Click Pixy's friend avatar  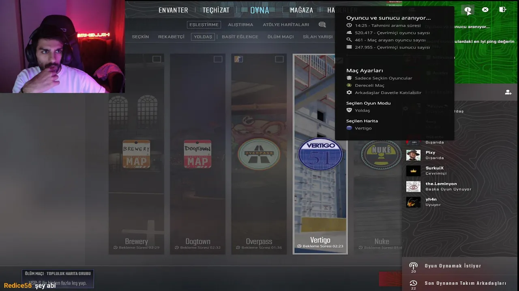413,155
